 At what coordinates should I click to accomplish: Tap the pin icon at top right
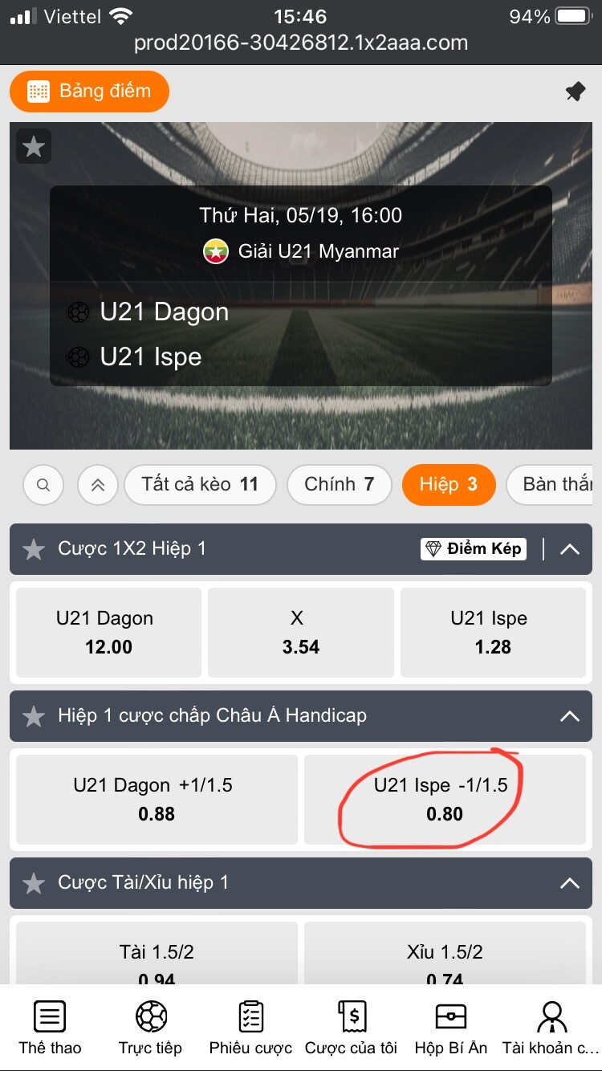point(576,92)
